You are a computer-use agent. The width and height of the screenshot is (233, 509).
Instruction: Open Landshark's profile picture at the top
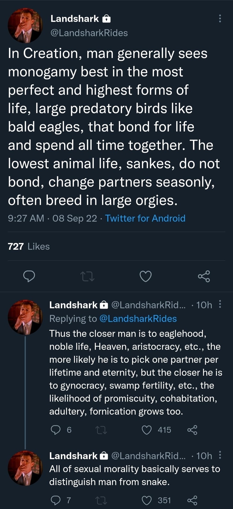(x=25, y=25)
